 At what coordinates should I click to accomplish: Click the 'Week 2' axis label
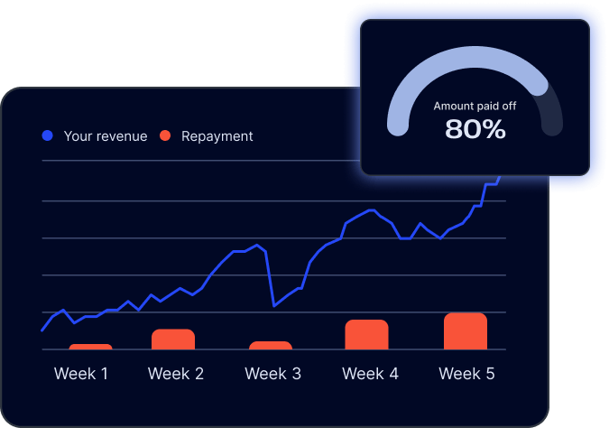[176, 374]
